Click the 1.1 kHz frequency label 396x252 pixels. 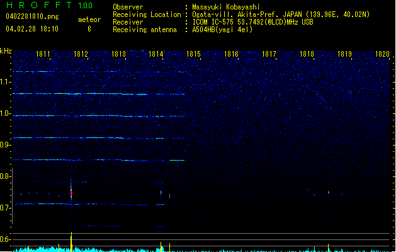[x=6, y=82]
